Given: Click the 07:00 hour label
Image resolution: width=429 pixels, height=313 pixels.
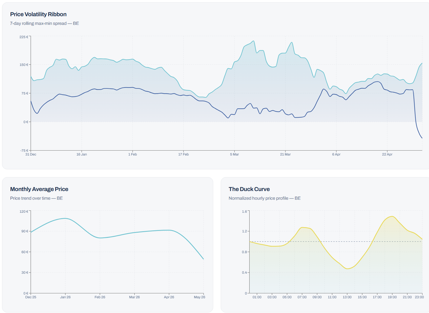Looking at the screenshot, I should tap(302, 297).
